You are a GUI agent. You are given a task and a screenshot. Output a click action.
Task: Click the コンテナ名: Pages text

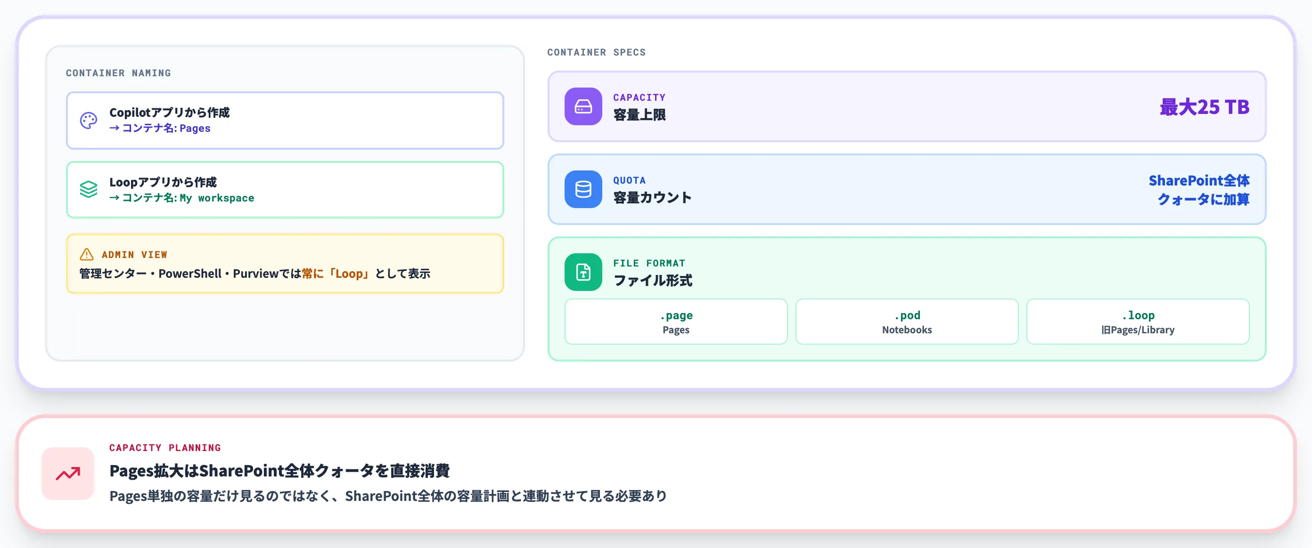[x=166, y=128]
